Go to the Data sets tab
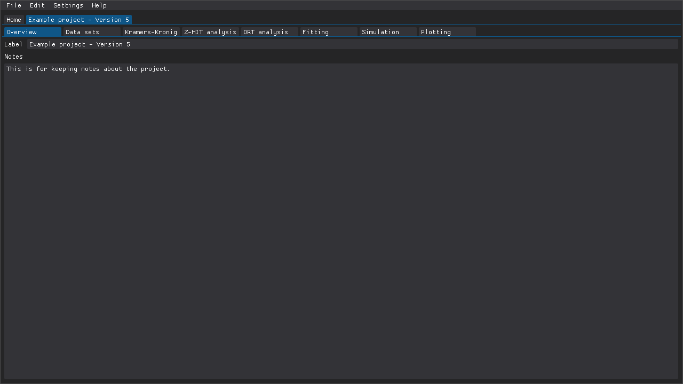This screenshot has width=683, height=384. click(92, 32)
